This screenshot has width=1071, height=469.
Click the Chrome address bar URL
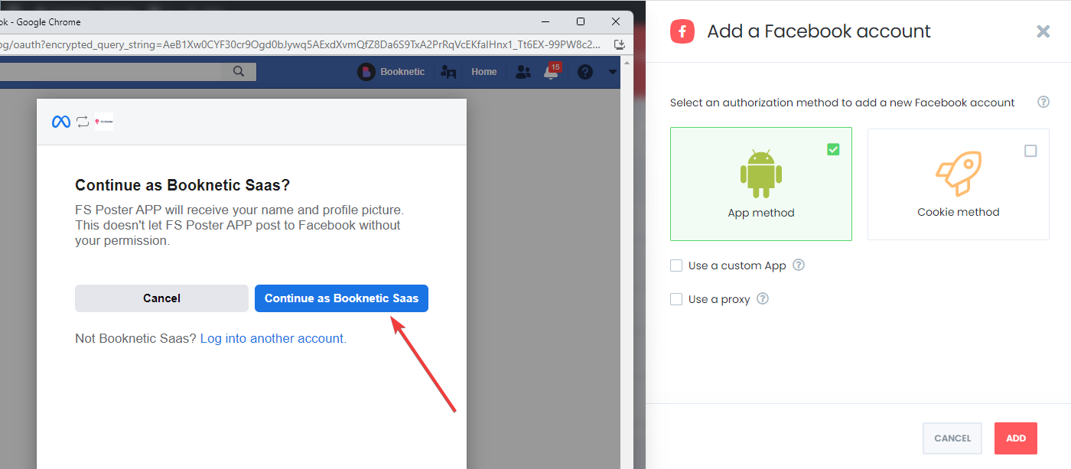[x=301, y=44]
